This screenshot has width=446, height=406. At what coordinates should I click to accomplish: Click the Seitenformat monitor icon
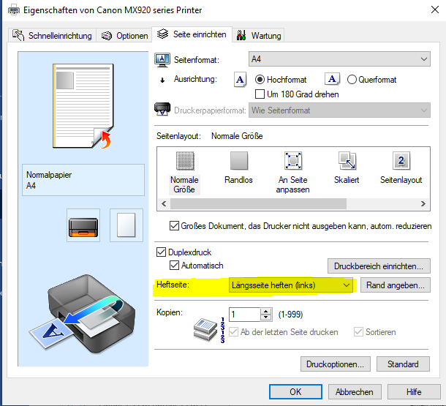click(x=162, y=60)
